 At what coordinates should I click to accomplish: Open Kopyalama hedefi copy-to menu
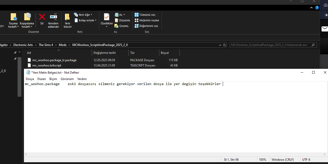[27, 20]
